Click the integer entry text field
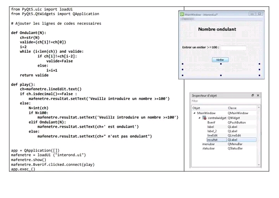This screenshot has width=279, height=198. click(x=233, y=48)
